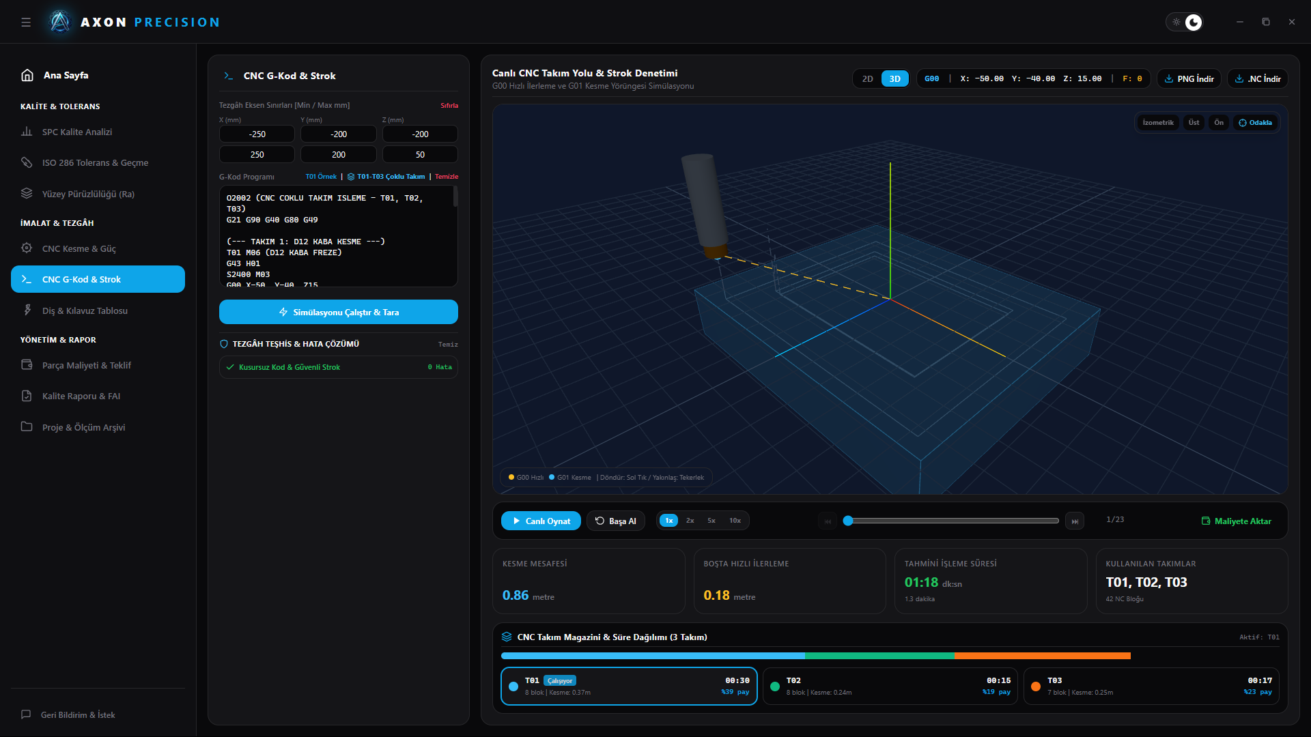Click the Odakla focus icon button
The width and height of the screenshot is (1311, 737).
point(1255,123)
